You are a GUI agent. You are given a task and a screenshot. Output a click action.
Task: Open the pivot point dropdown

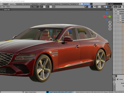click(41, 7)
